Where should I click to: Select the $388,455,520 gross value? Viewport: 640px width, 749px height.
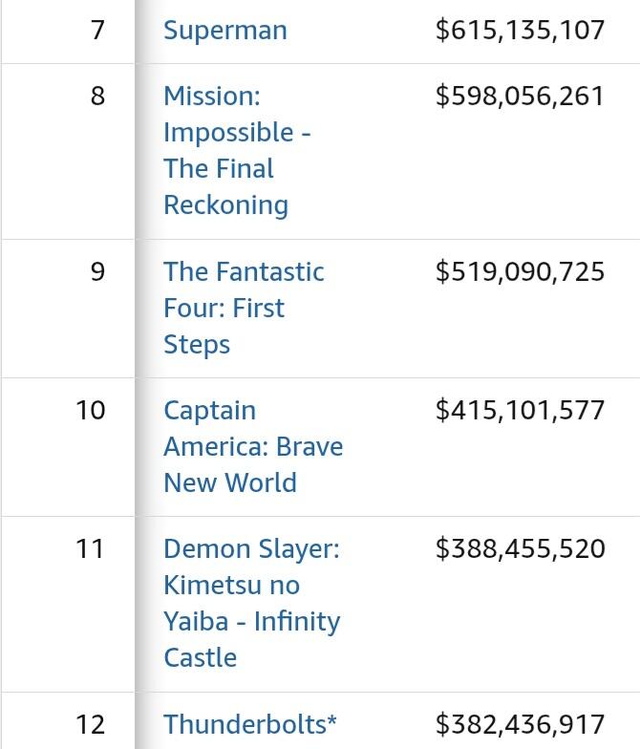[x=520, y=548]
